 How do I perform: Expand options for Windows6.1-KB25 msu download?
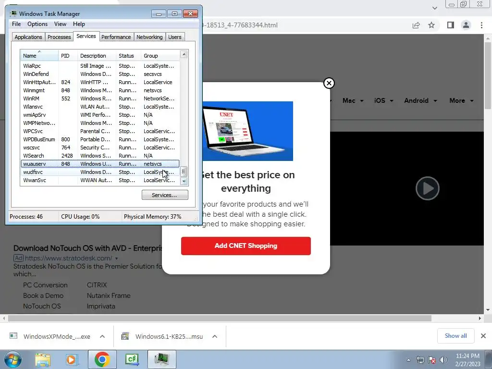click(215, 336)
